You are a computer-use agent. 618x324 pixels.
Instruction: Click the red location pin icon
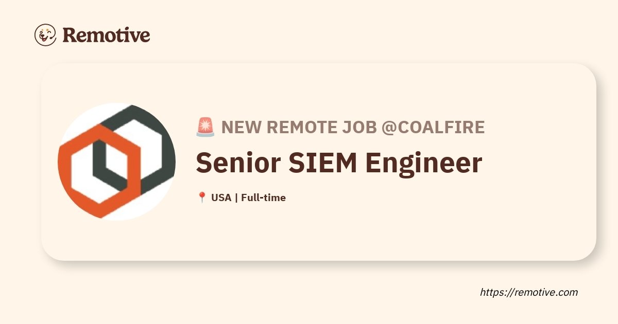(x=202, y=197)
